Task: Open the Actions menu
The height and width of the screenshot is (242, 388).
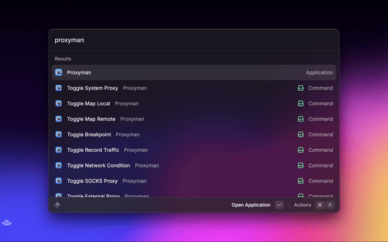Action: (x=303, y=205)
